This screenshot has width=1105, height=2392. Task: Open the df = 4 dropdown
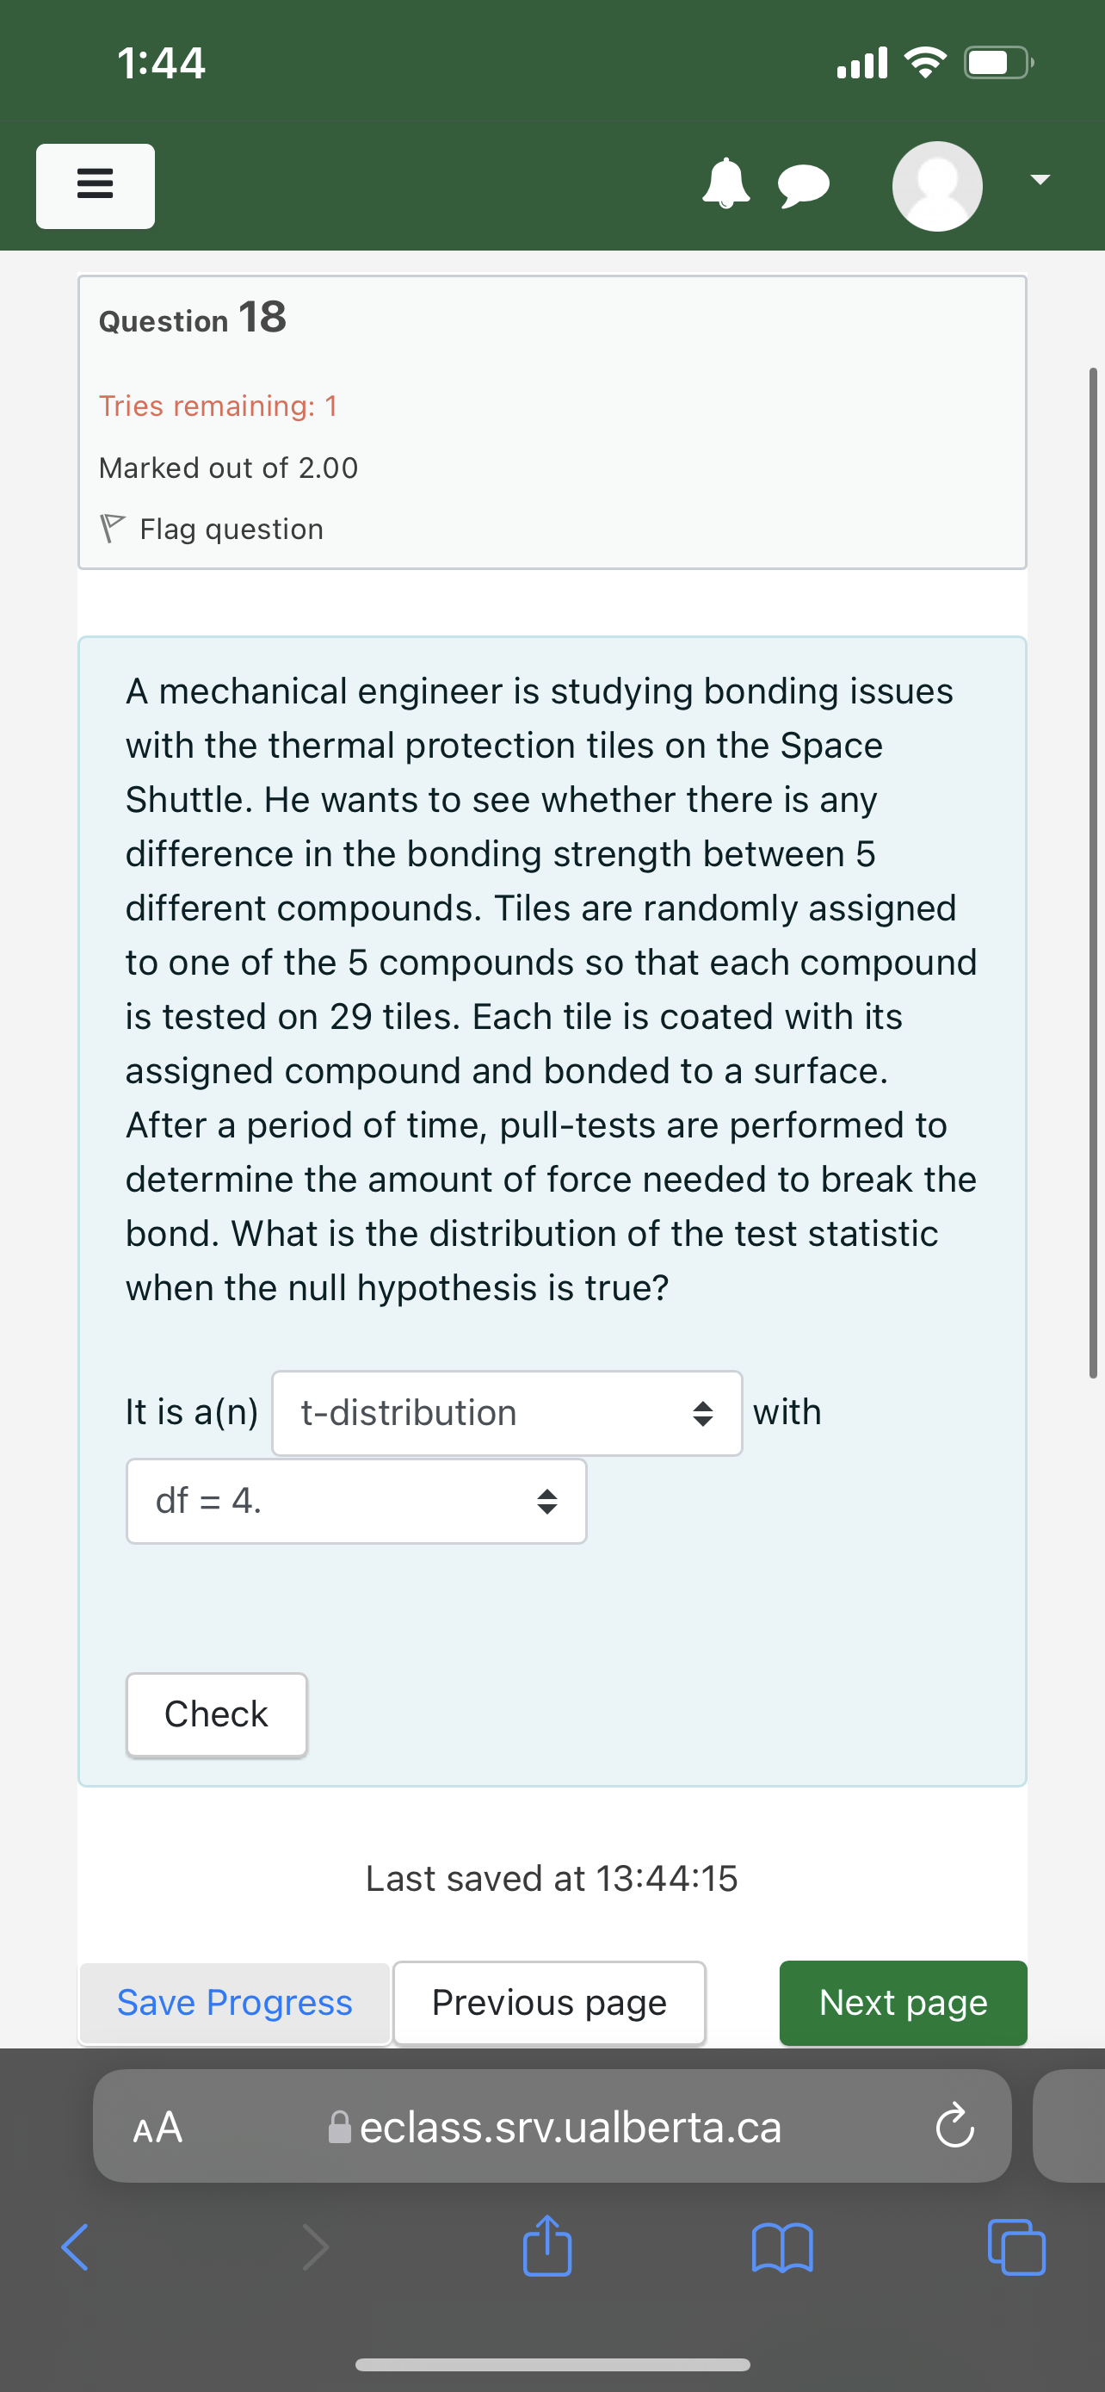click(355, 1501)
